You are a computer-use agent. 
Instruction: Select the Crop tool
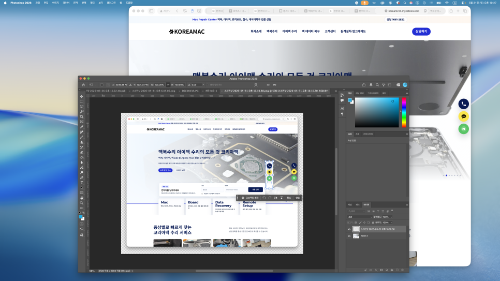tap(82, 117)
